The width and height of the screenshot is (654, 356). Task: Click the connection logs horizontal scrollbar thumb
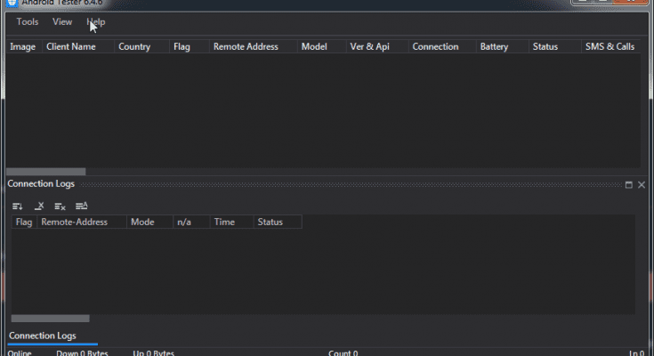50,318
